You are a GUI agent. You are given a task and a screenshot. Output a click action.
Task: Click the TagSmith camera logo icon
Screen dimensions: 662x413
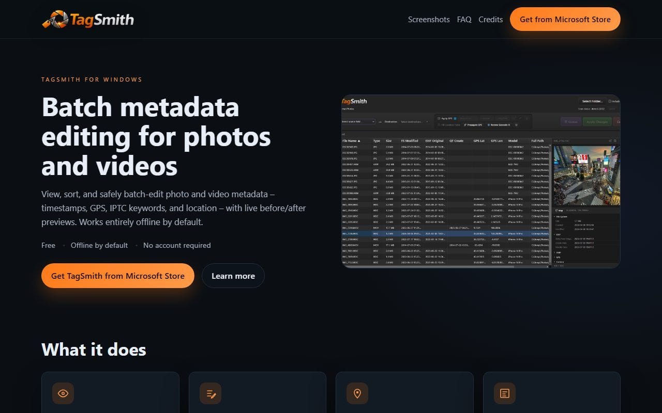pyautogui.click(x=55, y=20)
